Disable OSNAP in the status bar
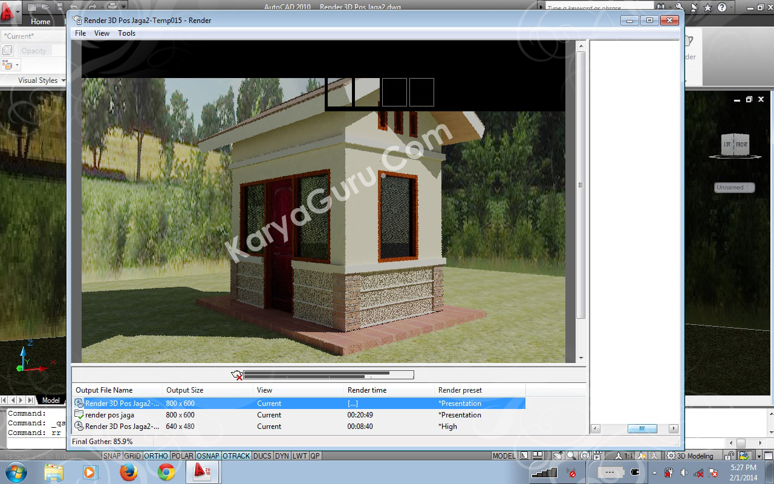Viewport: 774px width, 484px height. tap(208, 456)
